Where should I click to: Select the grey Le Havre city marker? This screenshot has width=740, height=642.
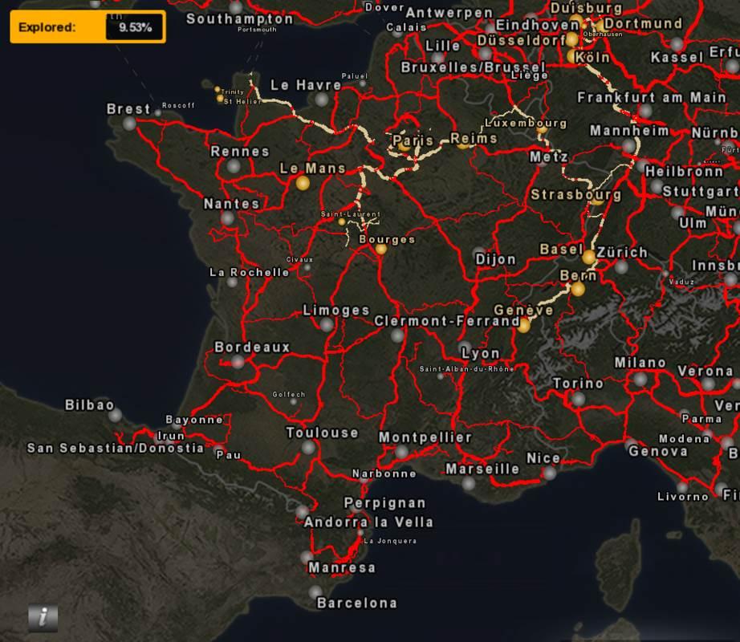(322, 100)
